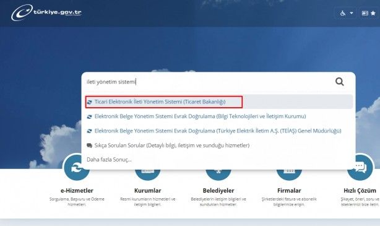Click the magnifier search icon
Viewport: 380px width, 226px height.
point(340,82)
